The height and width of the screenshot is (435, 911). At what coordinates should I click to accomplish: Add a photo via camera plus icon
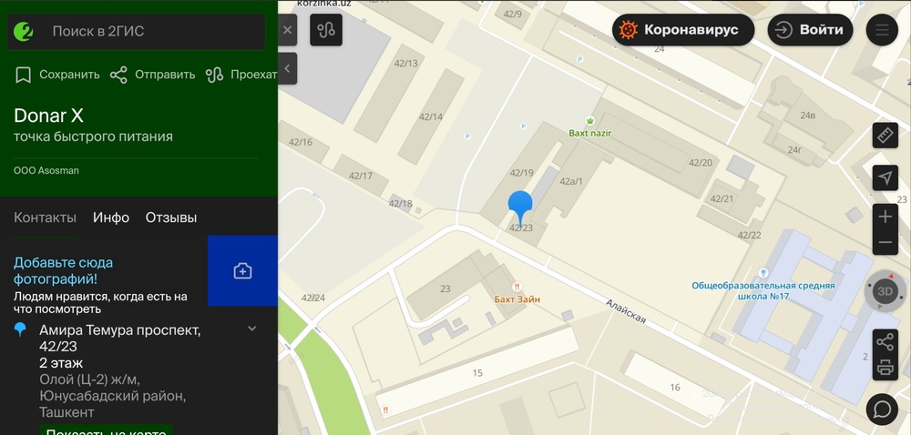(242, 271)
